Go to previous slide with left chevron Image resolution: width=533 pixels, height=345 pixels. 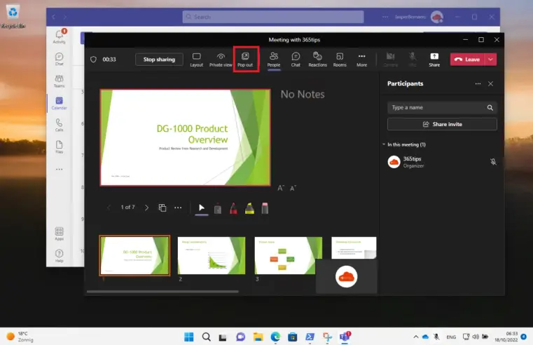coord(109,208)
